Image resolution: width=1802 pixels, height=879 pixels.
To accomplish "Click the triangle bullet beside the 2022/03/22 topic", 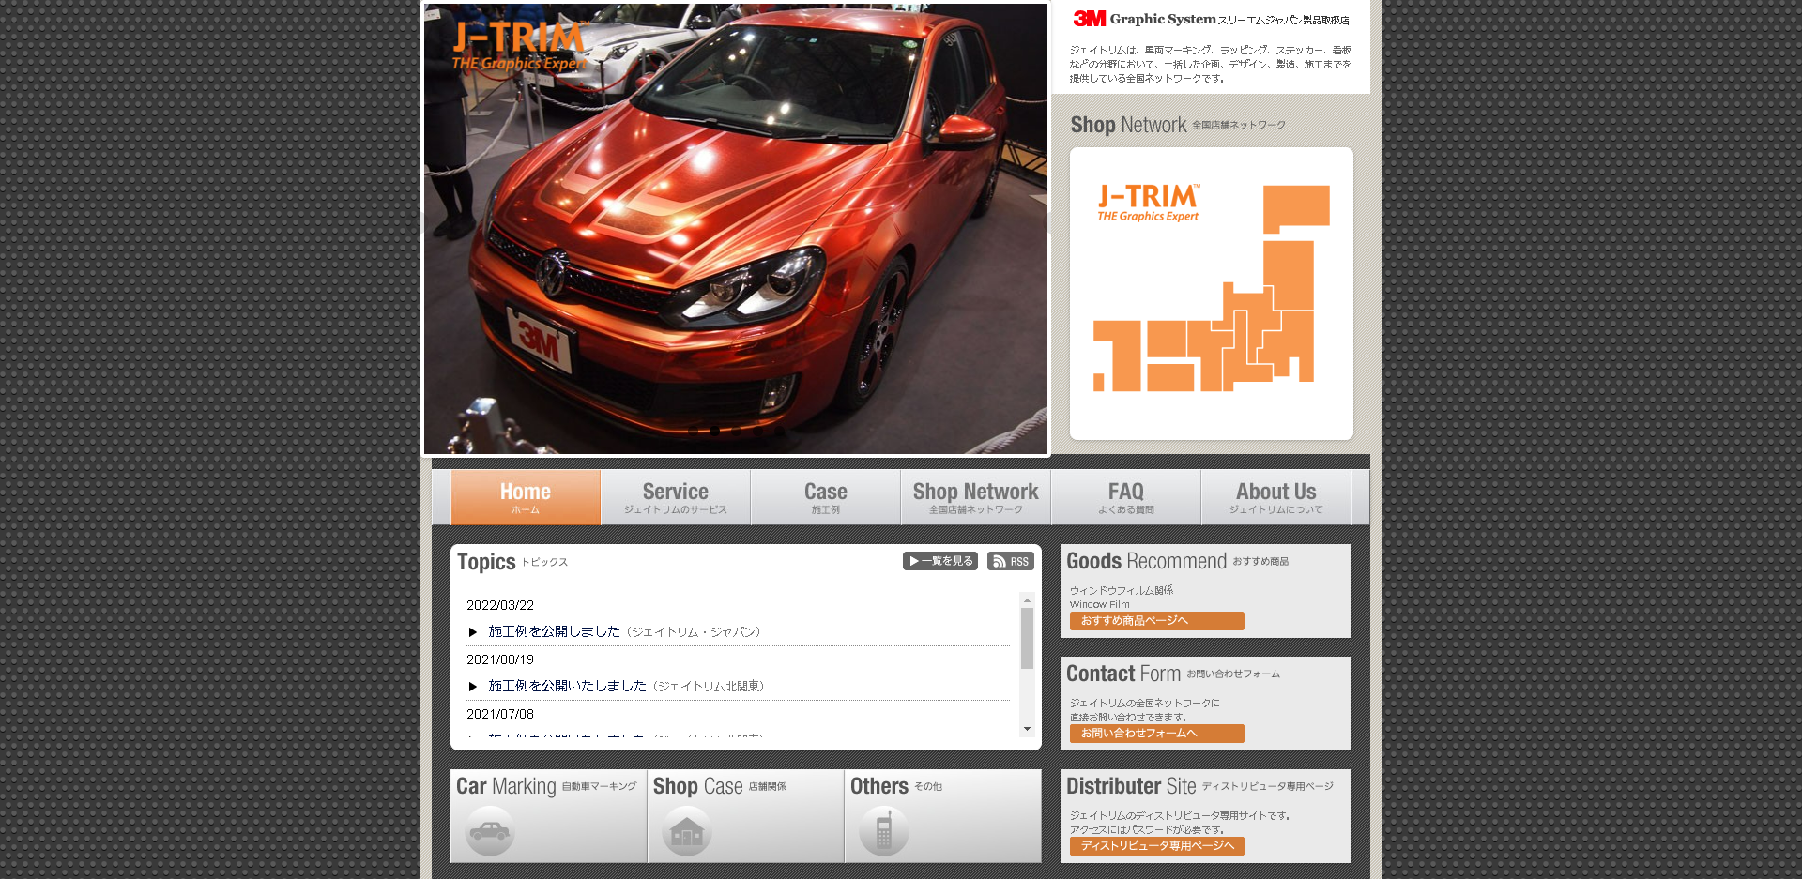I will tap(473, 632).
